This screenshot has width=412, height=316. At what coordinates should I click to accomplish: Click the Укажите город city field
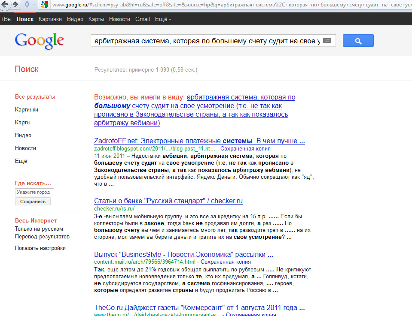[x=34, y=192]
